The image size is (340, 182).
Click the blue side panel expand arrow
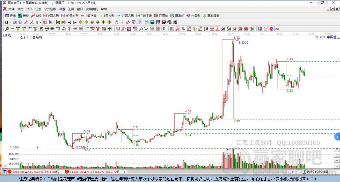pyautogui.click(x=337, y=137)
